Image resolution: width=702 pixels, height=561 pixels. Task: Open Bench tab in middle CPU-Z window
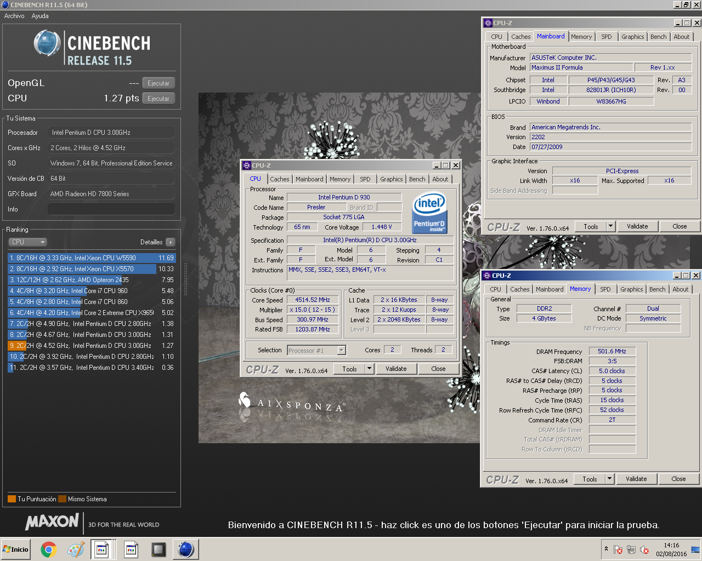point(417,179)
